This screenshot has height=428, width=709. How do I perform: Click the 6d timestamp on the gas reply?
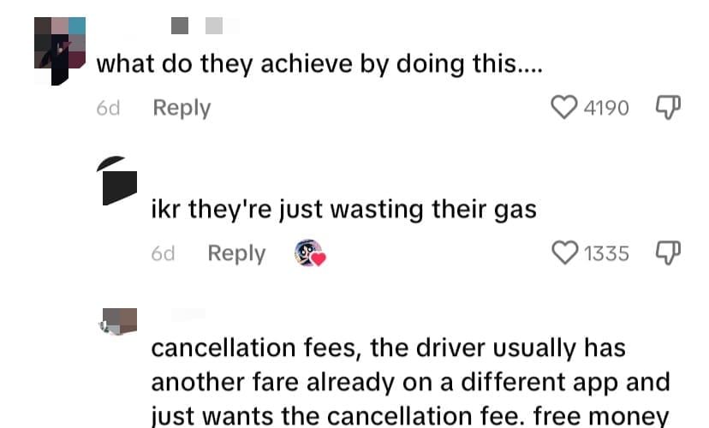click(x=163, y=254)
